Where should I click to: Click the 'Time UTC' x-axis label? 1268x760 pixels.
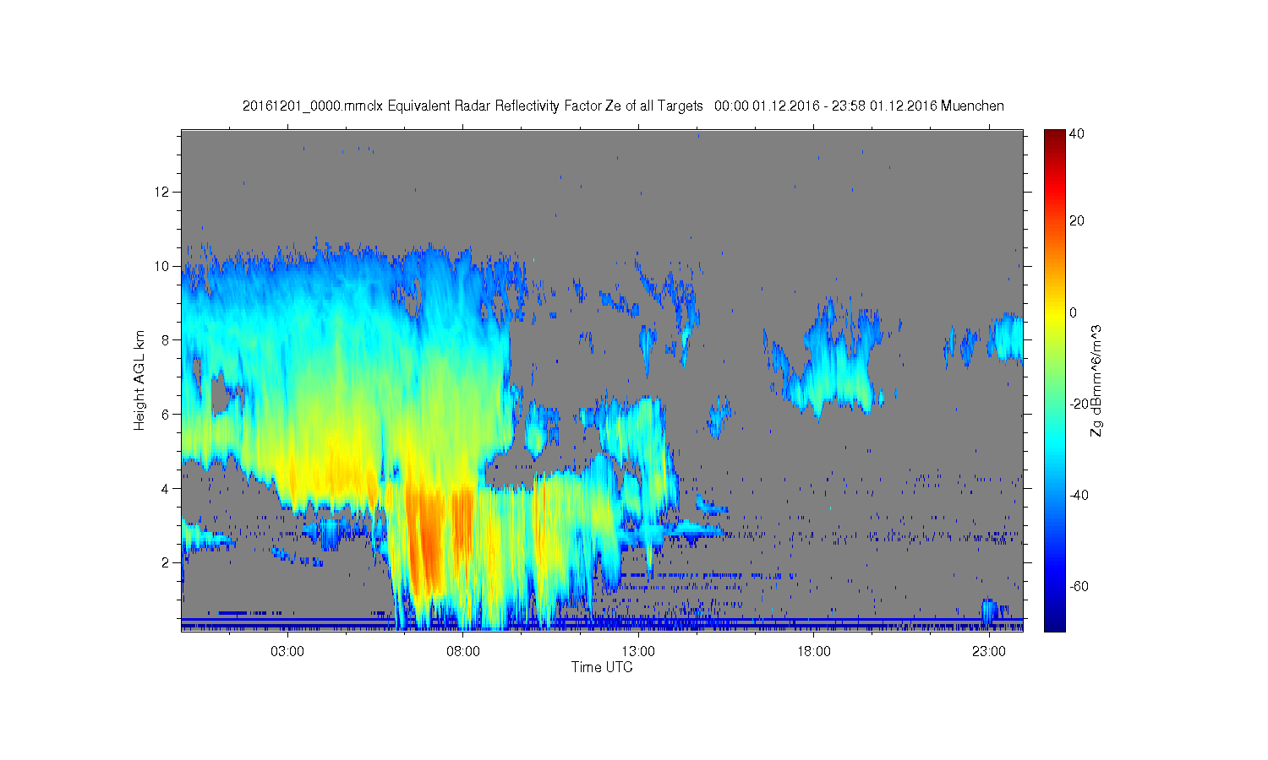(602, 667)
